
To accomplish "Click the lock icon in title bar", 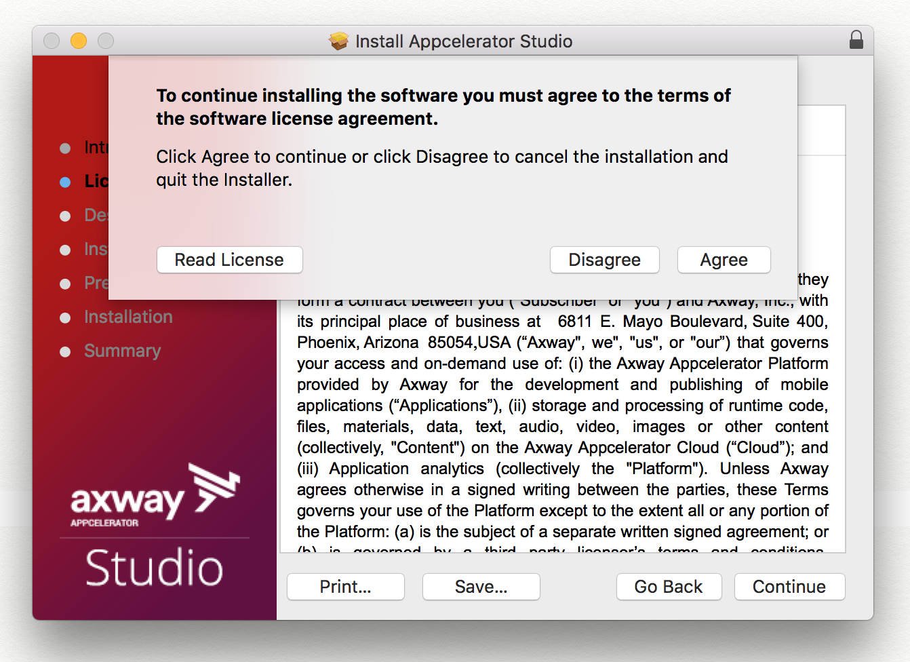I will pyautogui.click(x=856, y=40).
